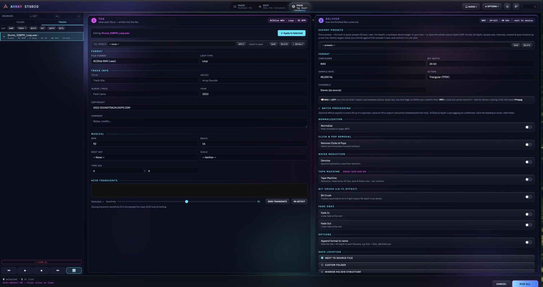Open the Bit Depth dropdown

click(481, 64)
